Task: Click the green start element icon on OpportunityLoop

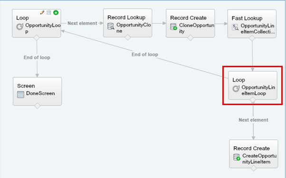Action: [x=56, y=13]
